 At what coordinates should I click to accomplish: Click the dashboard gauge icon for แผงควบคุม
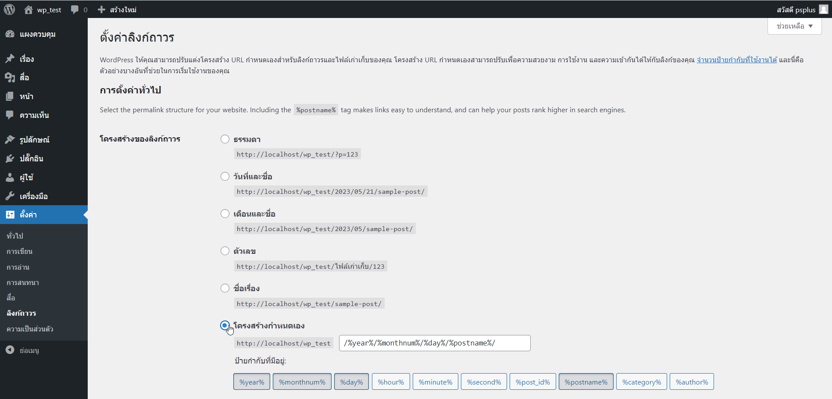pos(10,34)
